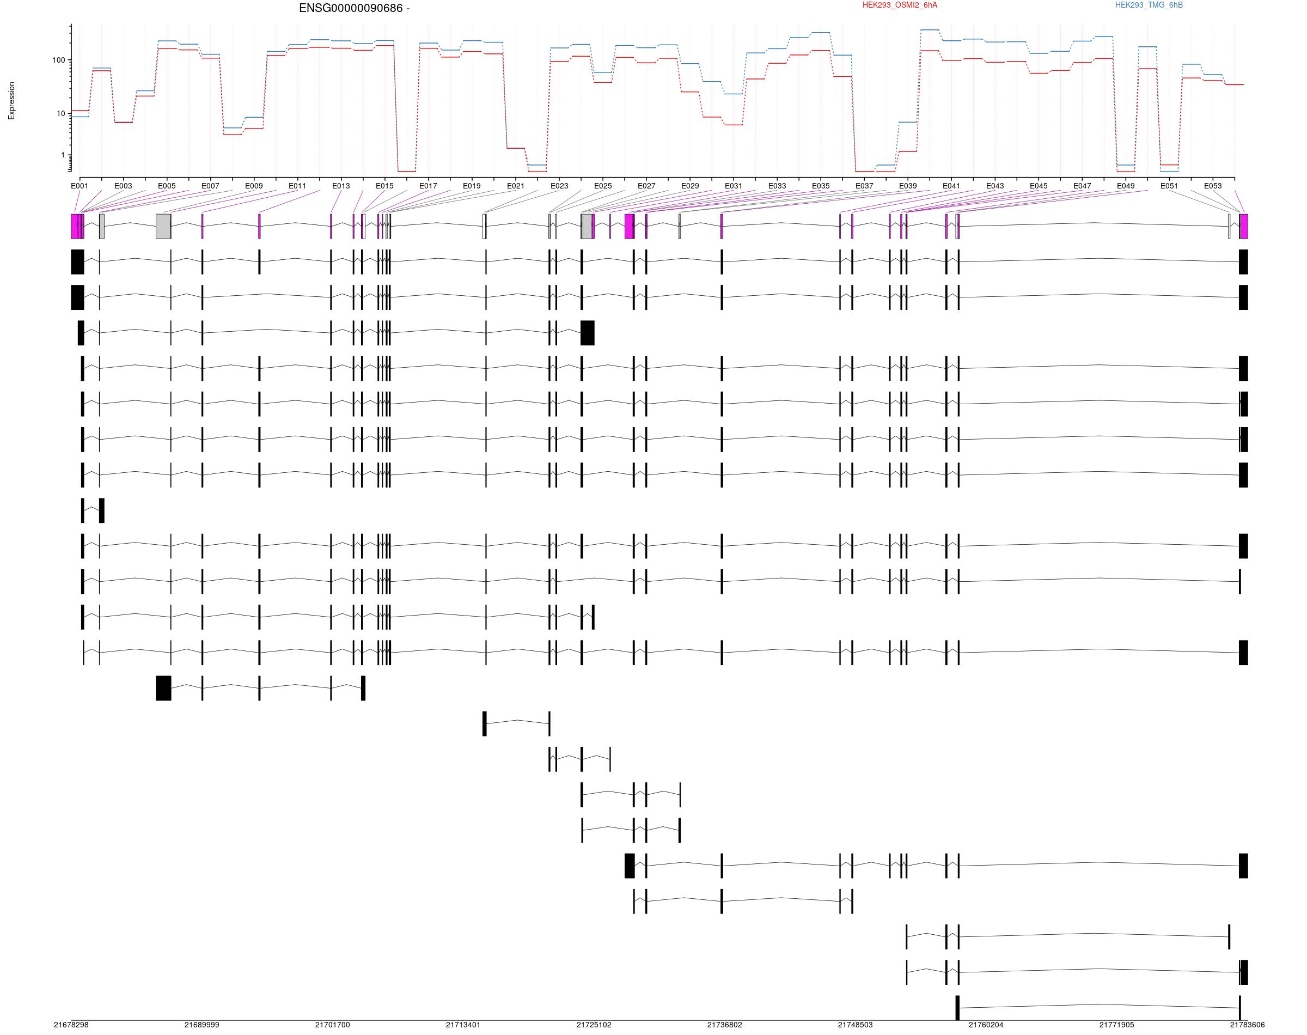Select exon label E035
This screenshot has height=1035, width=1307.
(x=821, y=186)
